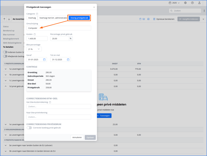This screenshot has width=207, height=156.
Task: Open the vertical three-dot menu
Action: tap(204, 11)
